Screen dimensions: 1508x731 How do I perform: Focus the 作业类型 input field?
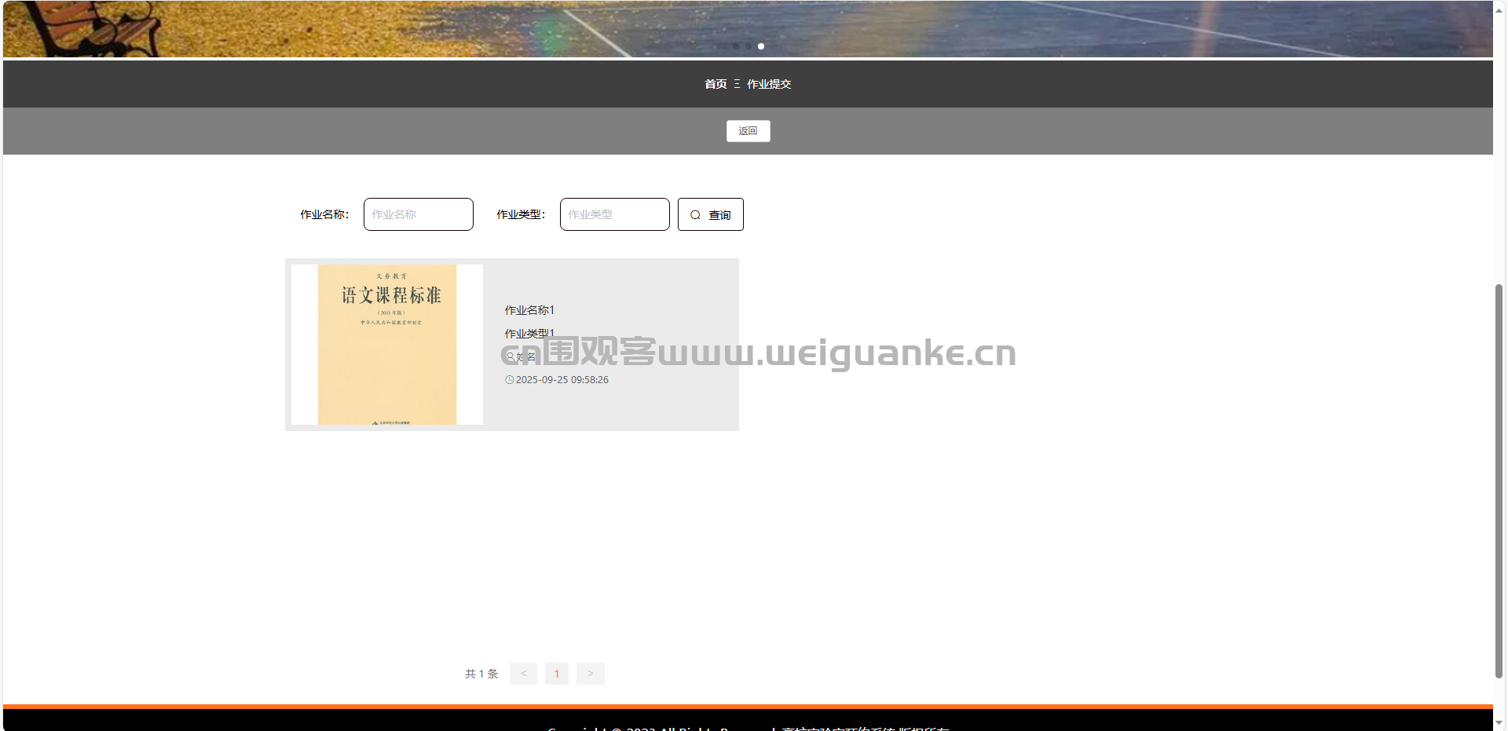pos(615,214)
